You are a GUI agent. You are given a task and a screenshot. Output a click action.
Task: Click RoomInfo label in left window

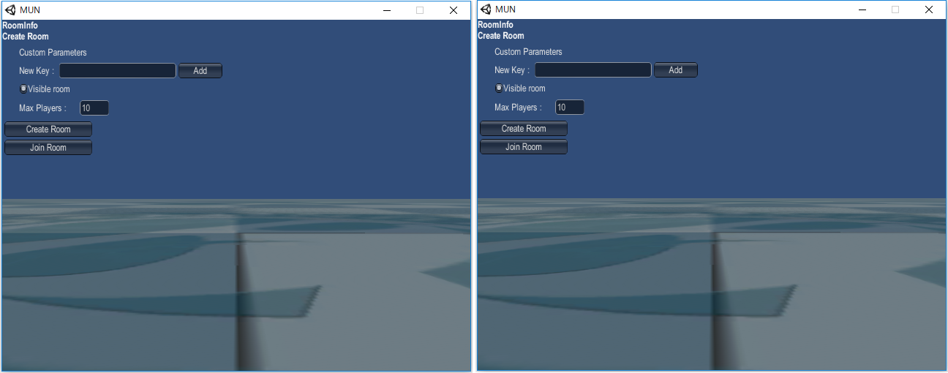[x=20, y=26]
